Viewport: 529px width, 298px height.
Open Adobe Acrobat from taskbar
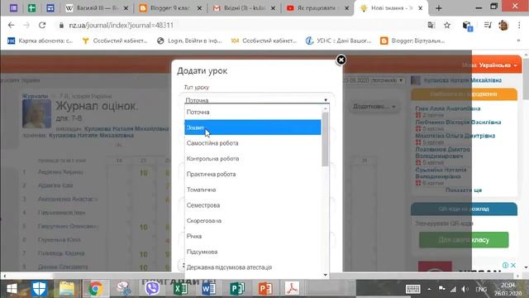(292, 289)
